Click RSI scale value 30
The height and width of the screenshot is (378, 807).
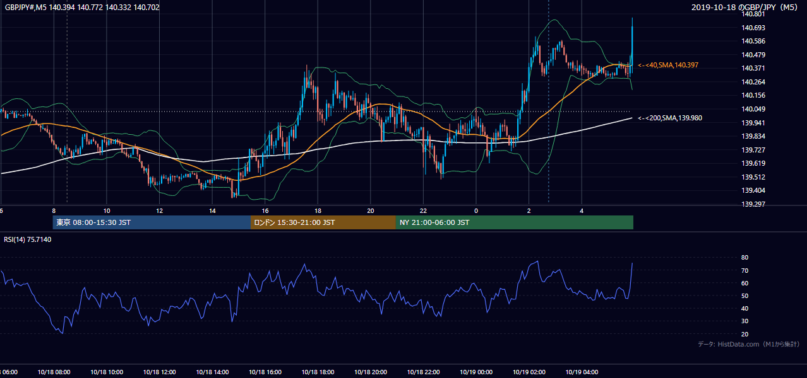[744, 321]
